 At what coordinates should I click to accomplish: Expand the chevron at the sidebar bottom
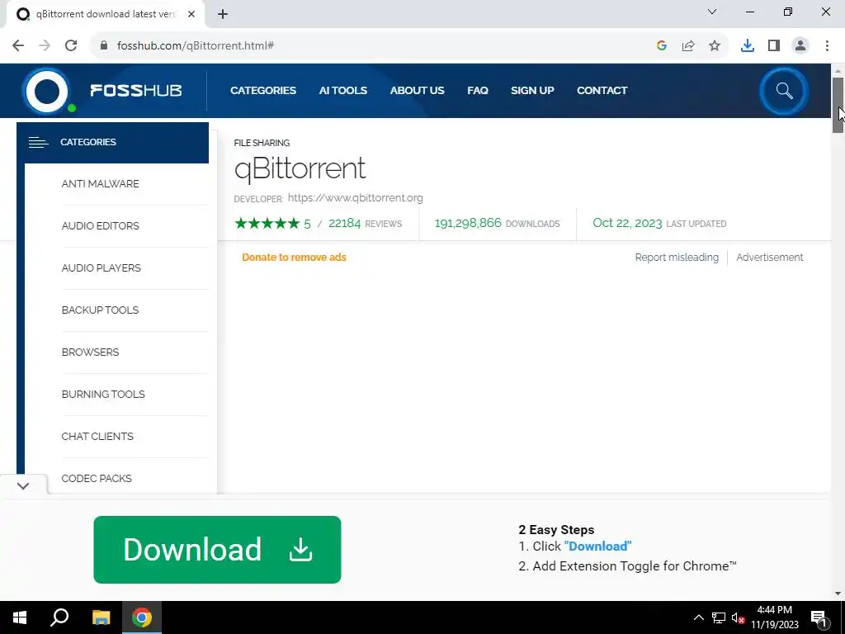23,485
